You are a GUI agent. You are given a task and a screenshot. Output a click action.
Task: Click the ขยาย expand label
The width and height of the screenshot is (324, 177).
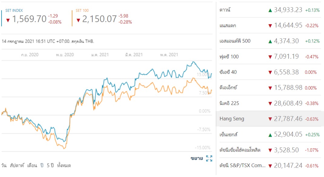(x=197, y=158)
